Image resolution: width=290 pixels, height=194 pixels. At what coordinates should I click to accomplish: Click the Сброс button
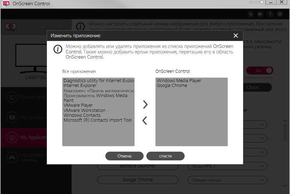tap(257, 87)
